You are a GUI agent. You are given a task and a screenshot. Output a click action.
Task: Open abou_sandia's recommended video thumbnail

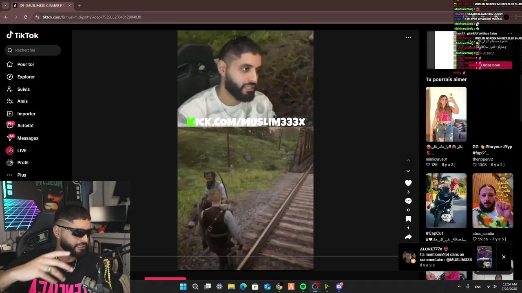pos(493,201)
